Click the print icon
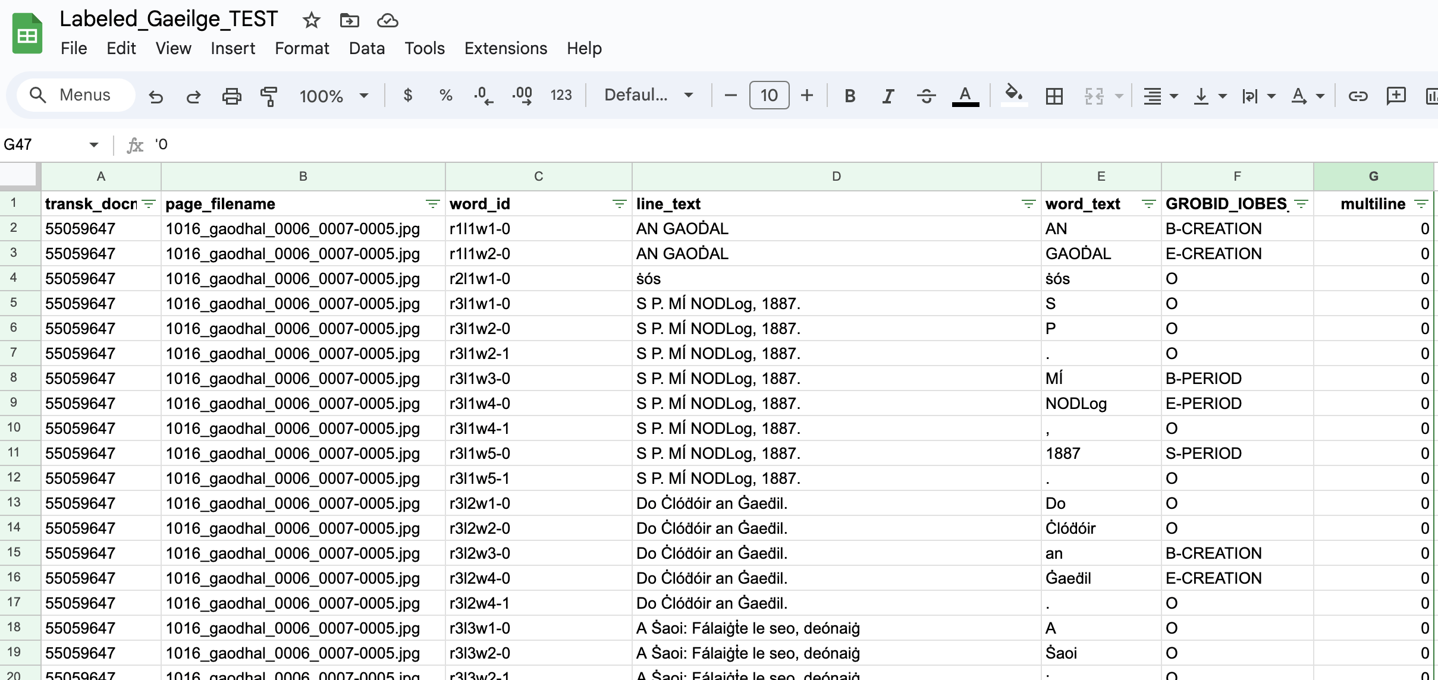 (231, 96)
